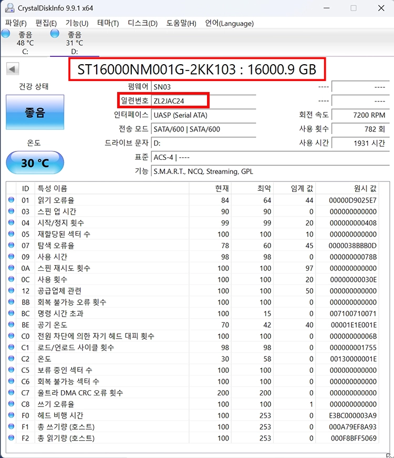Click status orb of row 0A 스핀 재시도 횟수

click(x=11, y=268)
